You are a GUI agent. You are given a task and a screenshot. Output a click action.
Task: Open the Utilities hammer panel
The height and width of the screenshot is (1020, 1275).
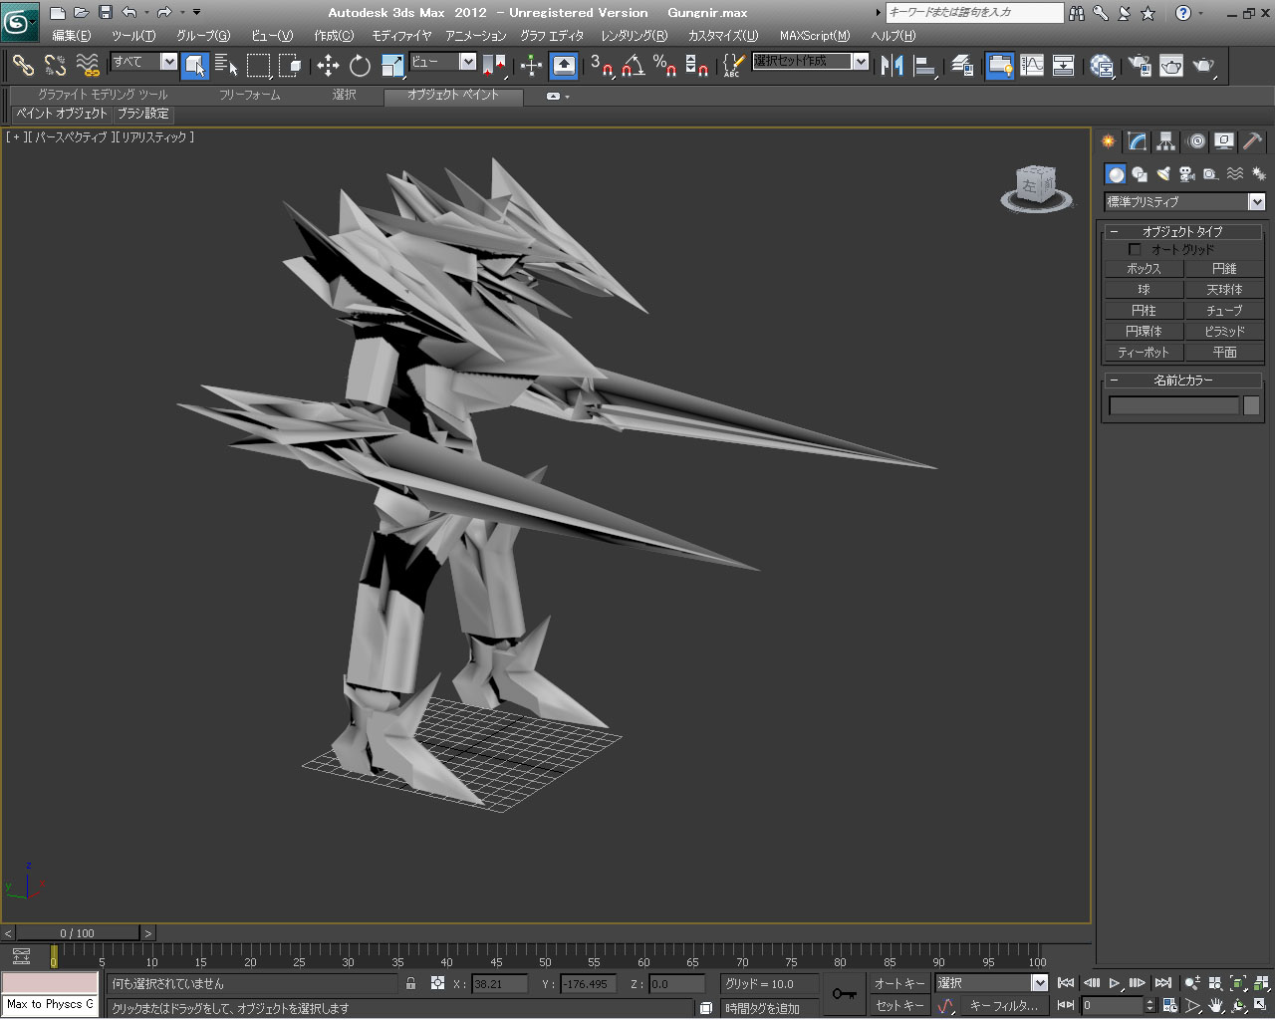pyautogui.click(x=1252, y=141)
